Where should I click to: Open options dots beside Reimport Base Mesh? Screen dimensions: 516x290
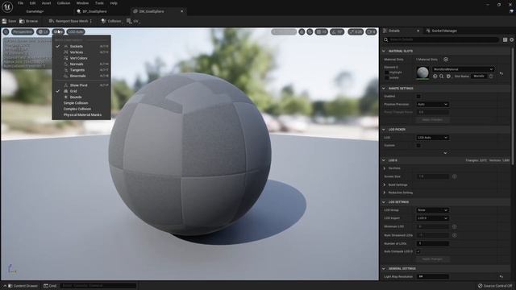tap(91, 21)
